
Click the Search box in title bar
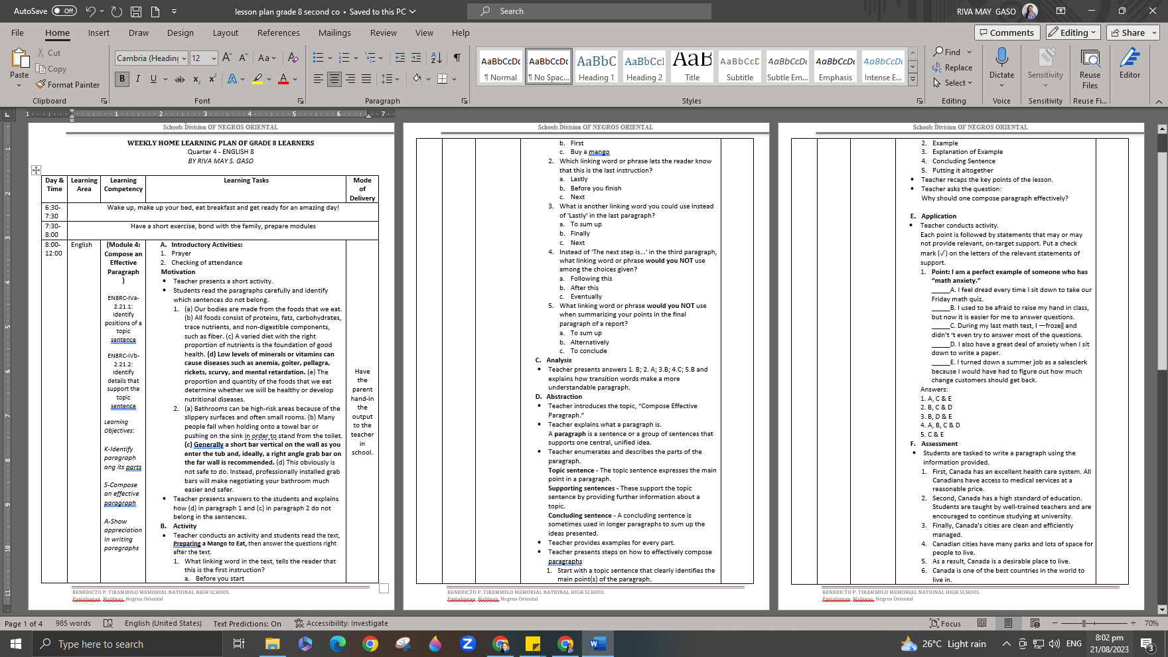tap(589, 11)
